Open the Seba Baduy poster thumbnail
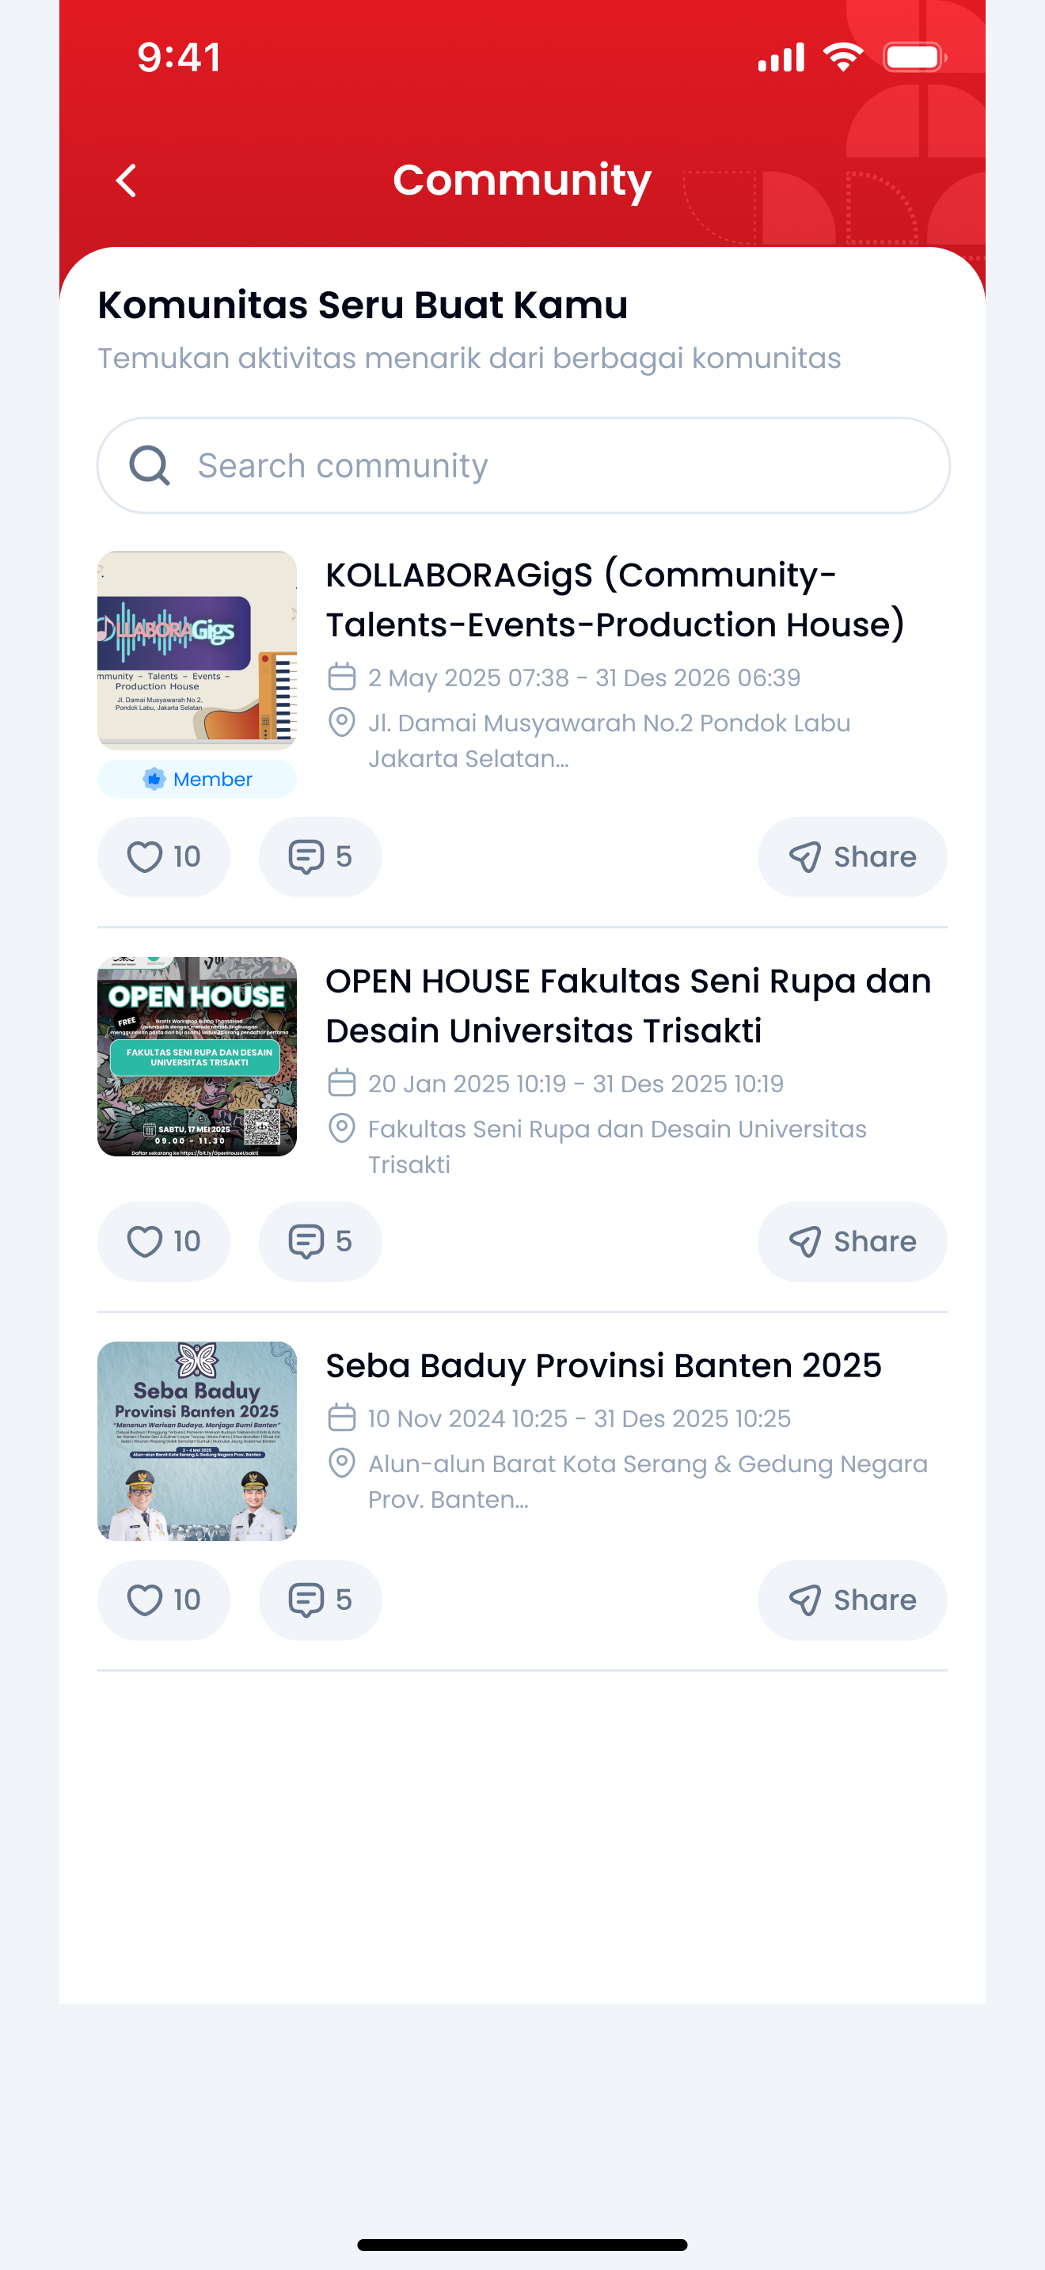This screenshot has height=2270, width=1045. click(x=196, y=1441)
